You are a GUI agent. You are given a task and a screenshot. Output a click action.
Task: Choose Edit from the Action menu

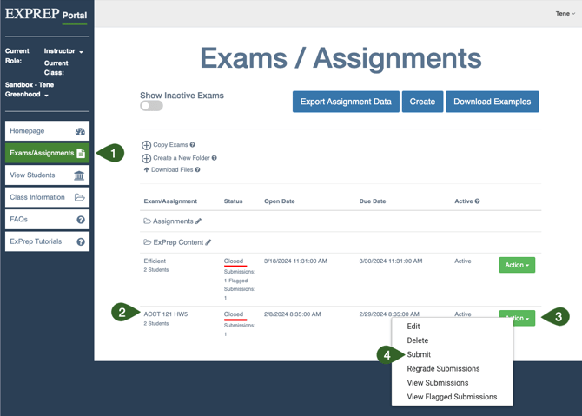pyautogui.click(x=413, y=327)
